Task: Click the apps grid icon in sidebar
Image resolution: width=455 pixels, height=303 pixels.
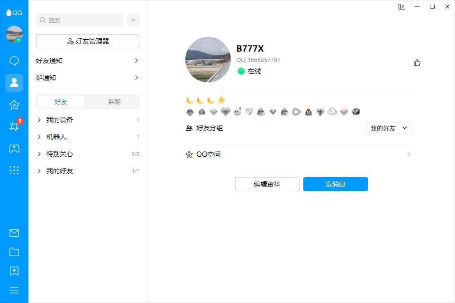Action: pos(14,170)
